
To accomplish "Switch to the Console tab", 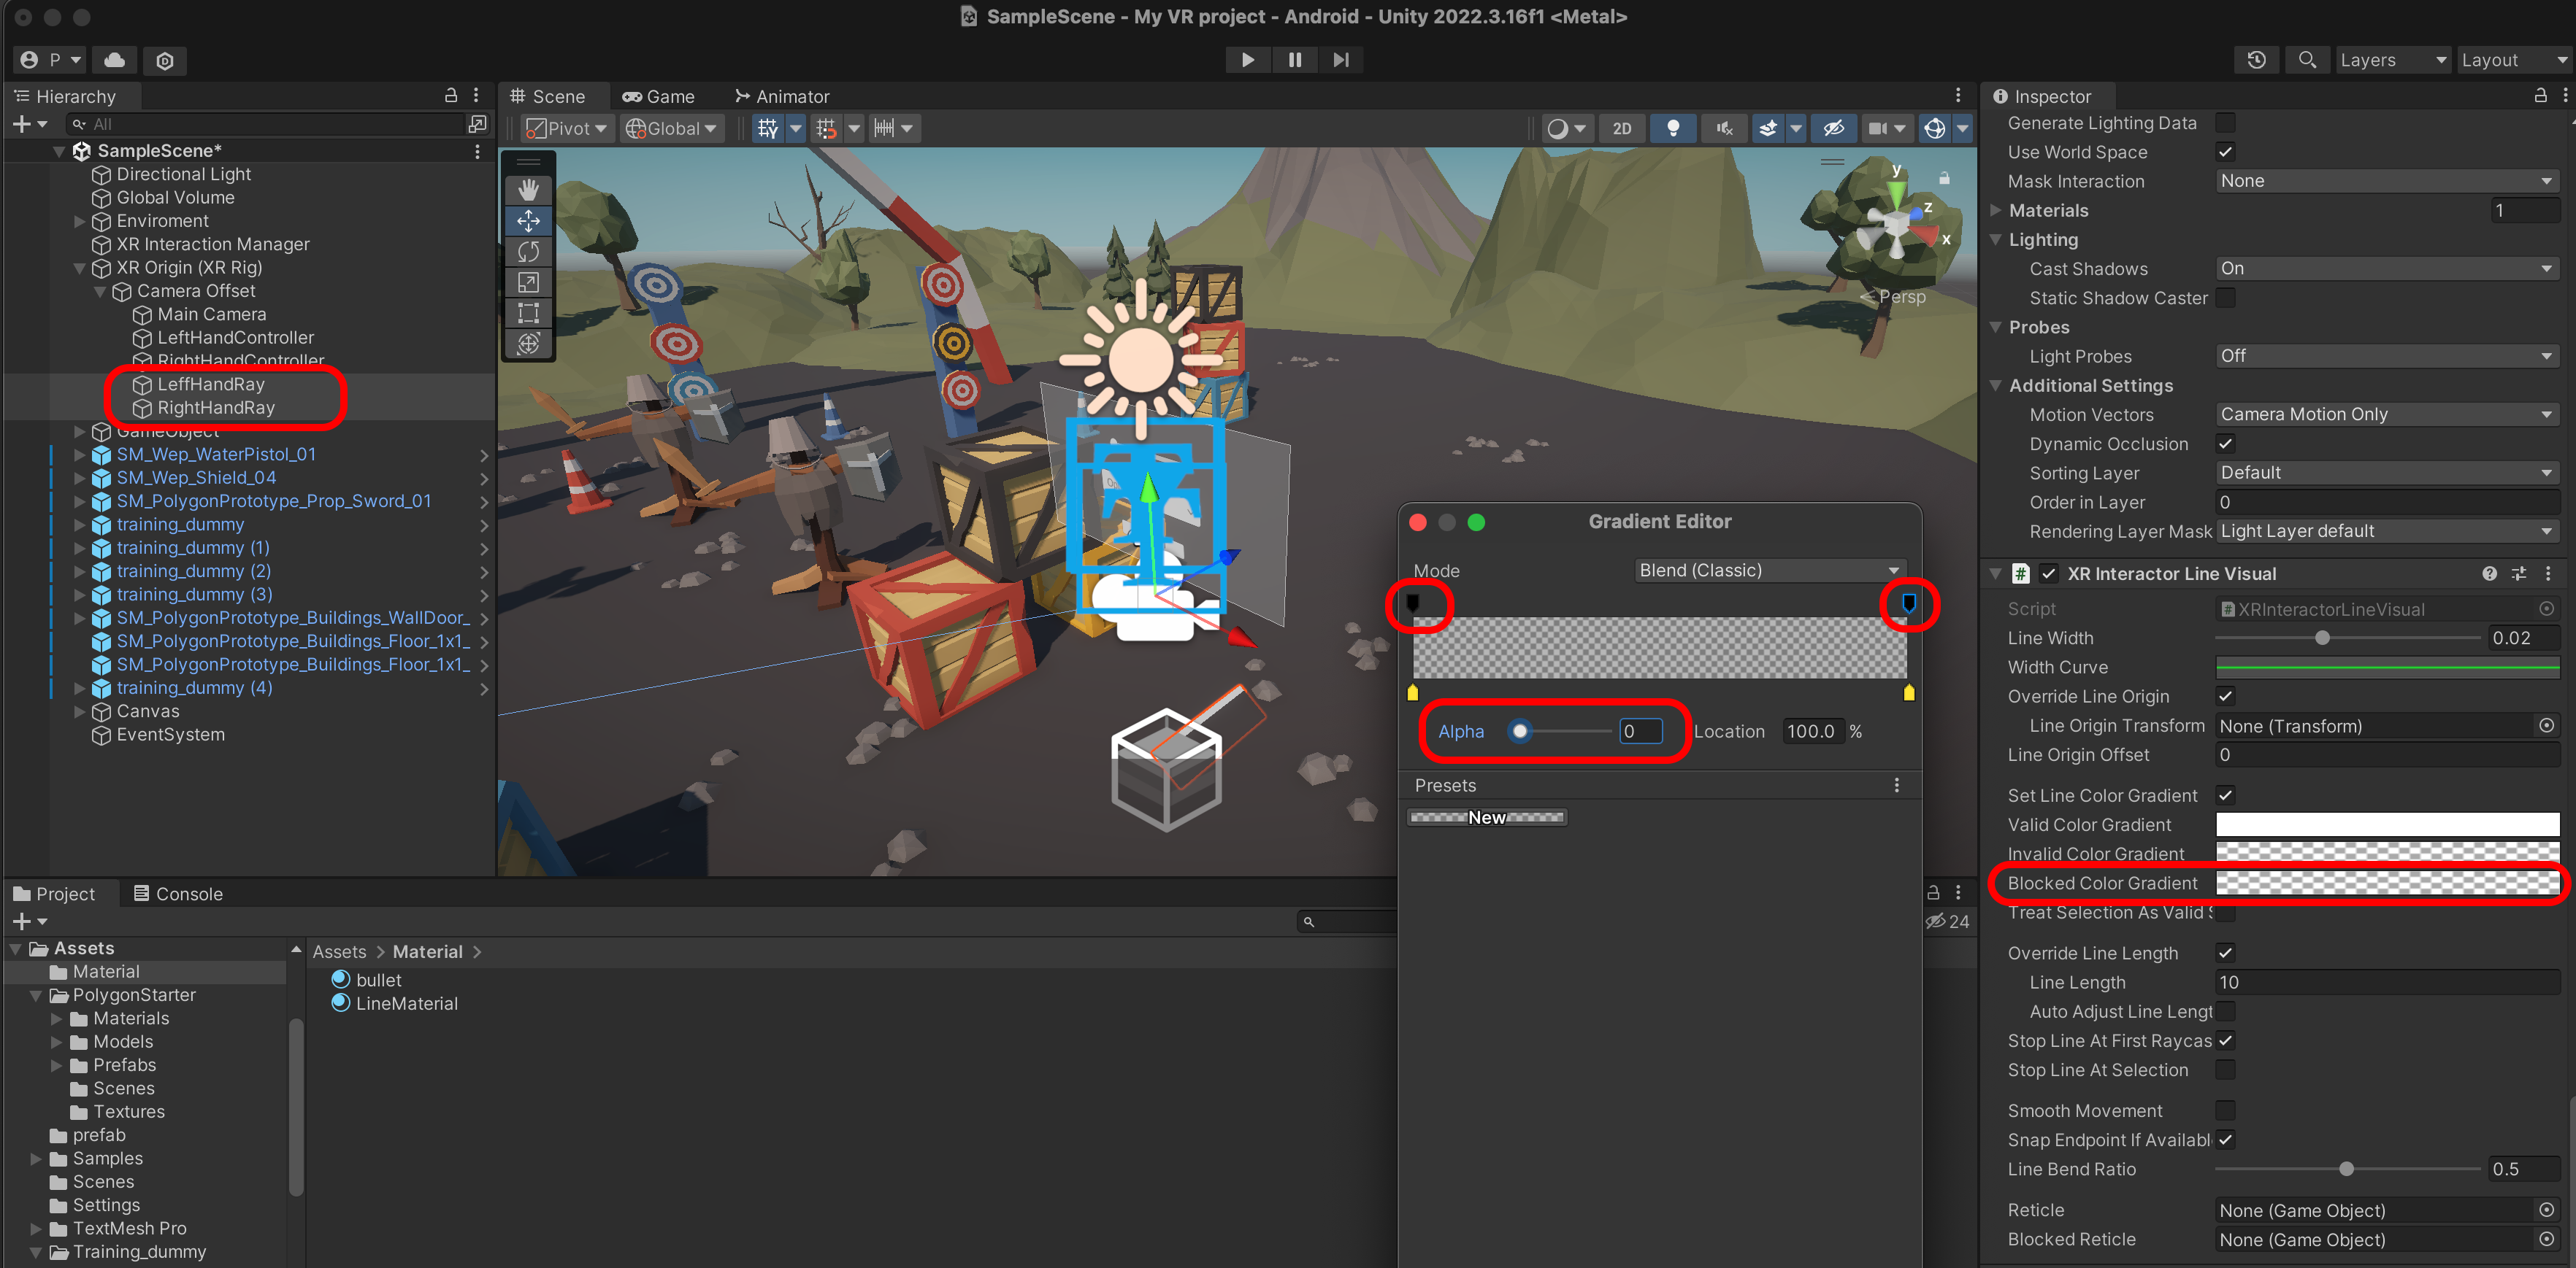I will pyautogui.click(x=178, y=893).
